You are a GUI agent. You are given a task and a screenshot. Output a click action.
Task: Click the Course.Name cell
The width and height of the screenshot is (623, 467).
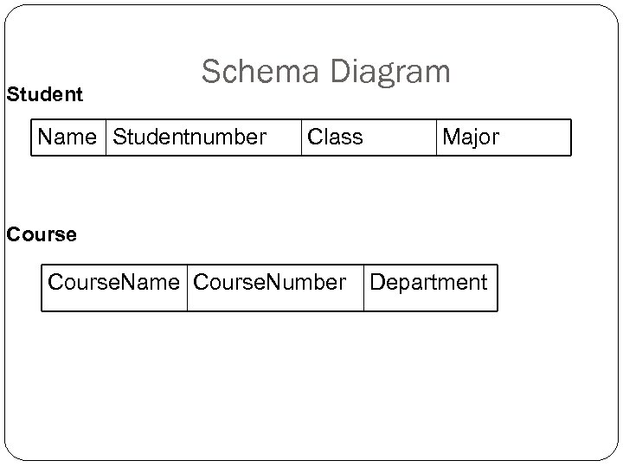point(115,283)
